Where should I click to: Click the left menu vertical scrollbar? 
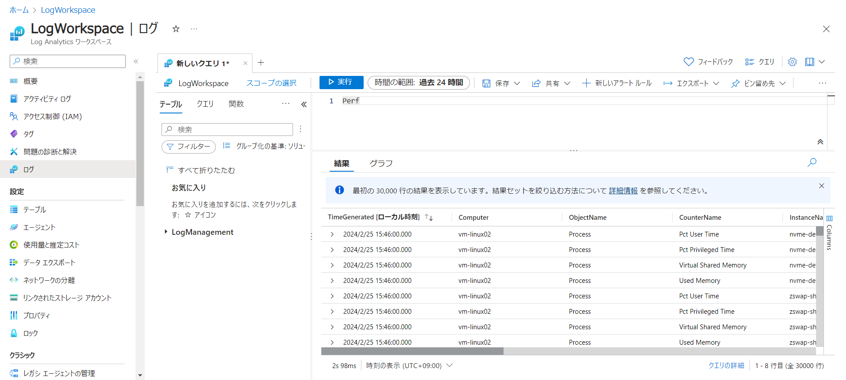[x=140, y=143]
